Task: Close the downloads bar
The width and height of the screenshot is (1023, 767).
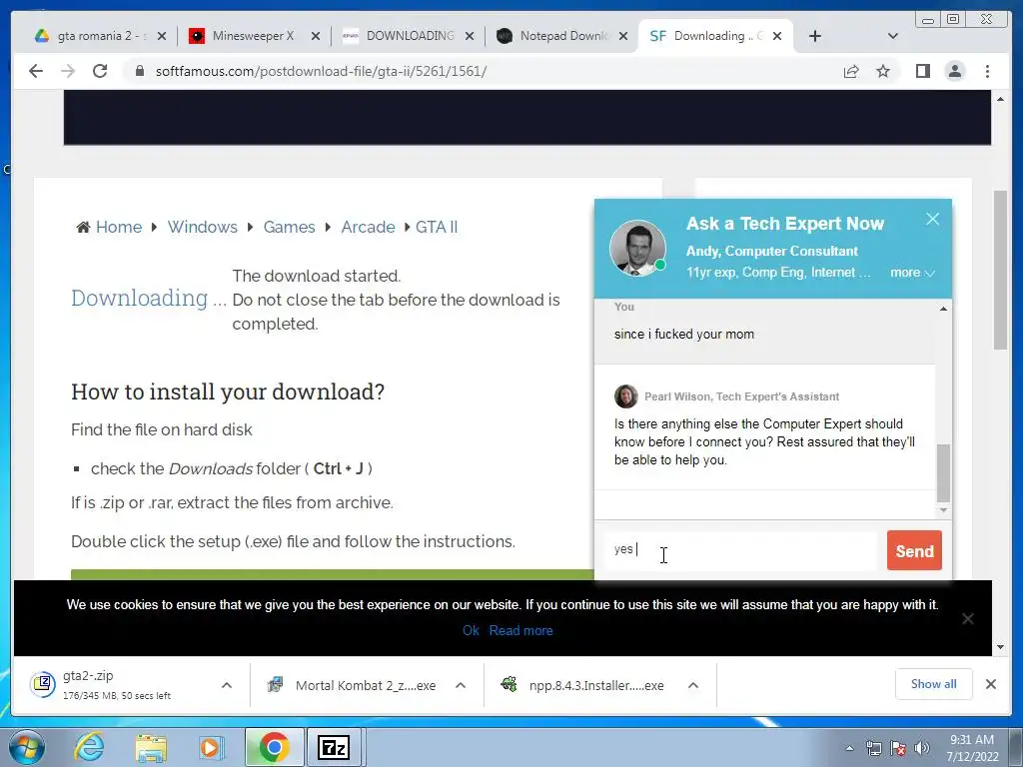Action: point(990,683)
